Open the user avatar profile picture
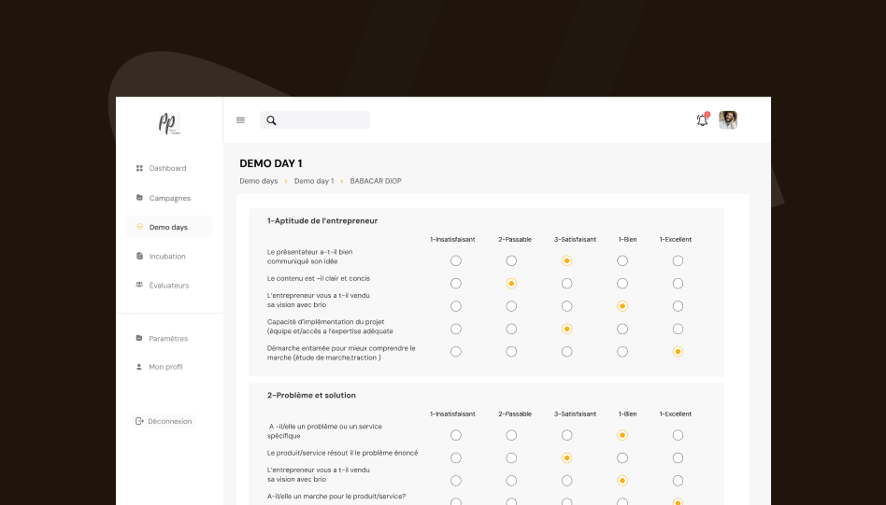The image size is (886, 505). pos(728,120)
